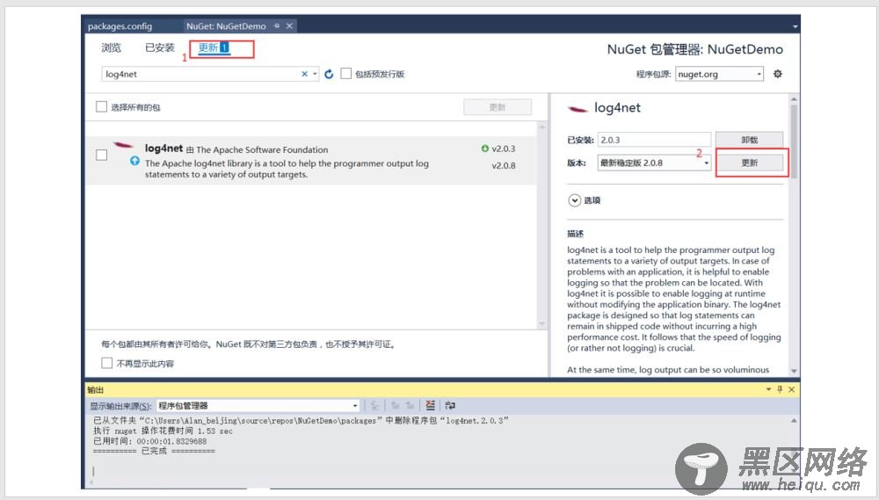Refresh the NuGet package list
The width and height of the screenshot is (879, 500).
[329, 74]
